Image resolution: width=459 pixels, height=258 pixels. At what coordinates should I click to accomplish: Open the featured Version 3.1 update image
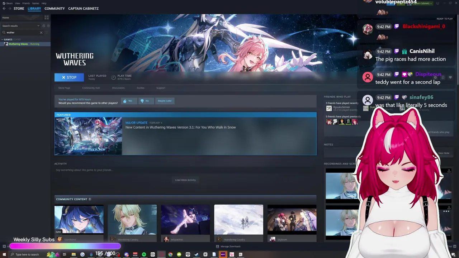point(88,136)
